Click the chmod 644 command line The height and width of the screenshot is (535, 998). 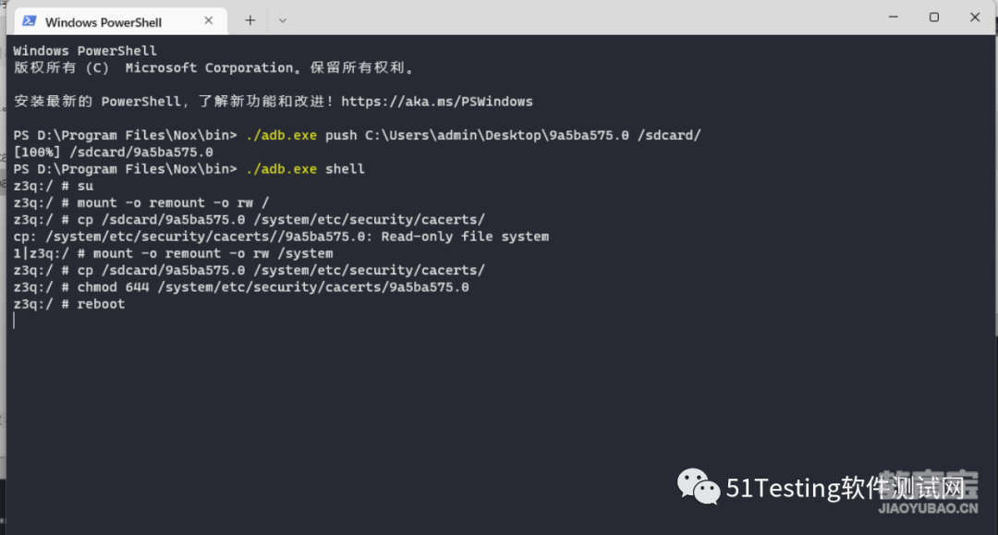[x=241, y=287]
